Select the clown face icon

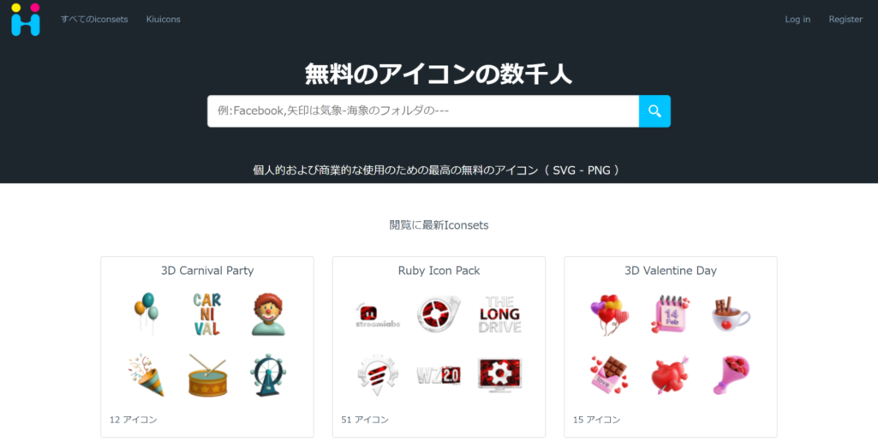point(268,314)
